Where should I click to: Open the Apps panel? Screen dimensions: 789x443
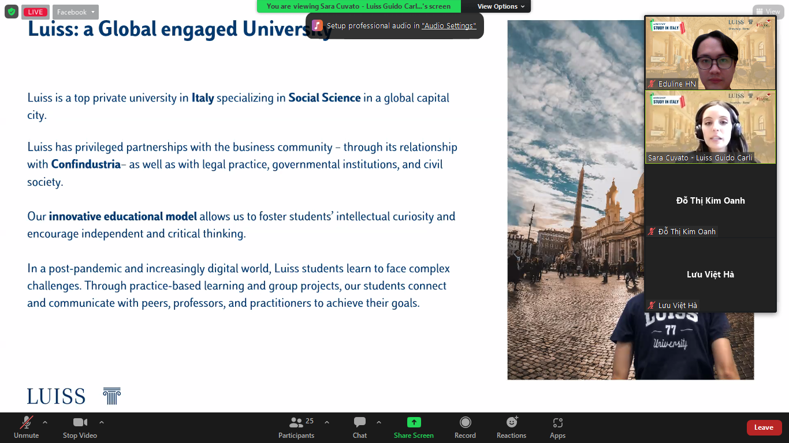557,427
